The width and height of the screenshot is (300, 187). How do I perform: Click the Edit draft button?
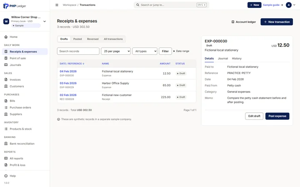pos(254,116)
